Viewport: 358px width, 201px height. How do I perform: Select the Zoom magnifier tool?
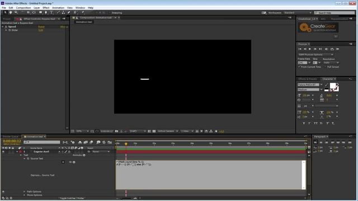click(x=16, y=12)
